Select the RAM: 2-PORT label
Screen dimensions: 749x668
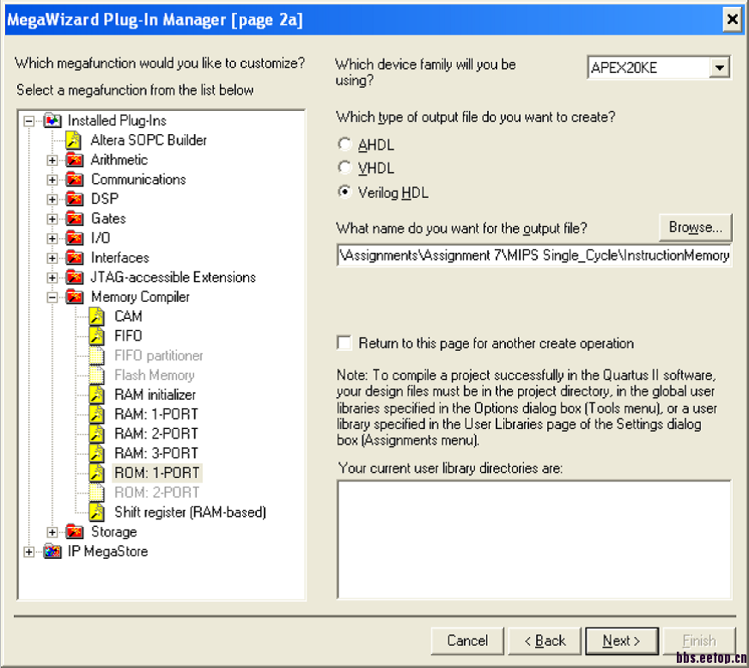pos(156,433)
